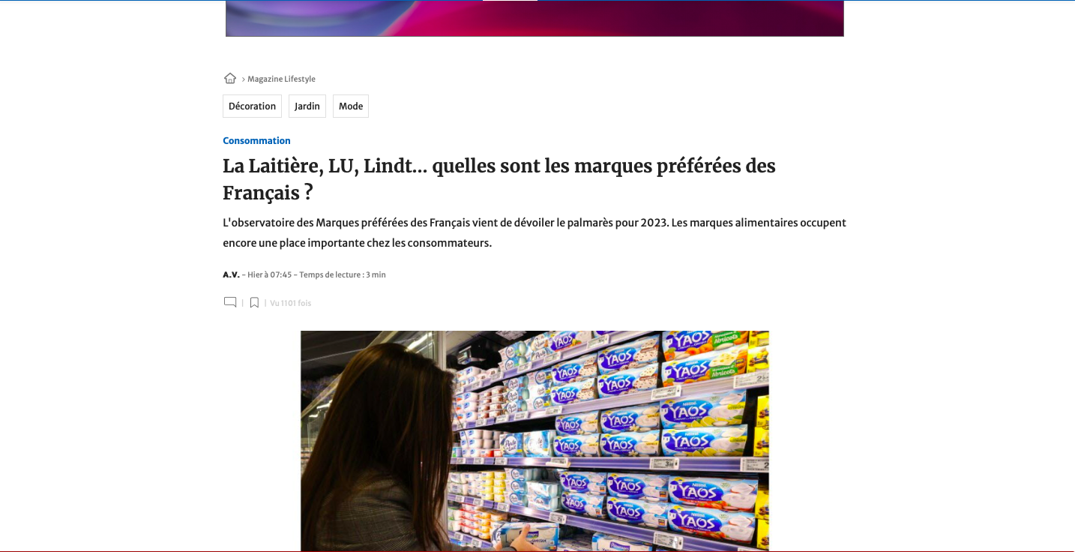Click the headline about marques préférées des Français
The height and width of the screenshot is (552, 1075).
[x=499, y=179]
